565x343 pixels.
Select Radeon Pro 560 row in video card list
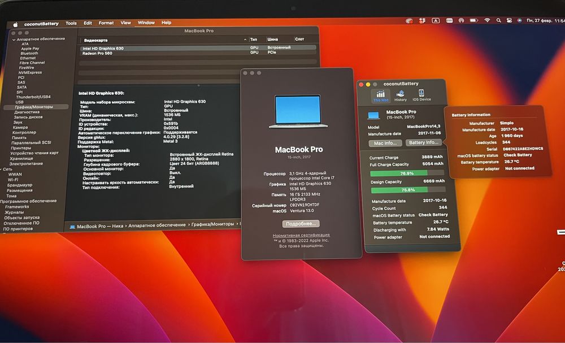pyautogui.click(x=198, y=53)
